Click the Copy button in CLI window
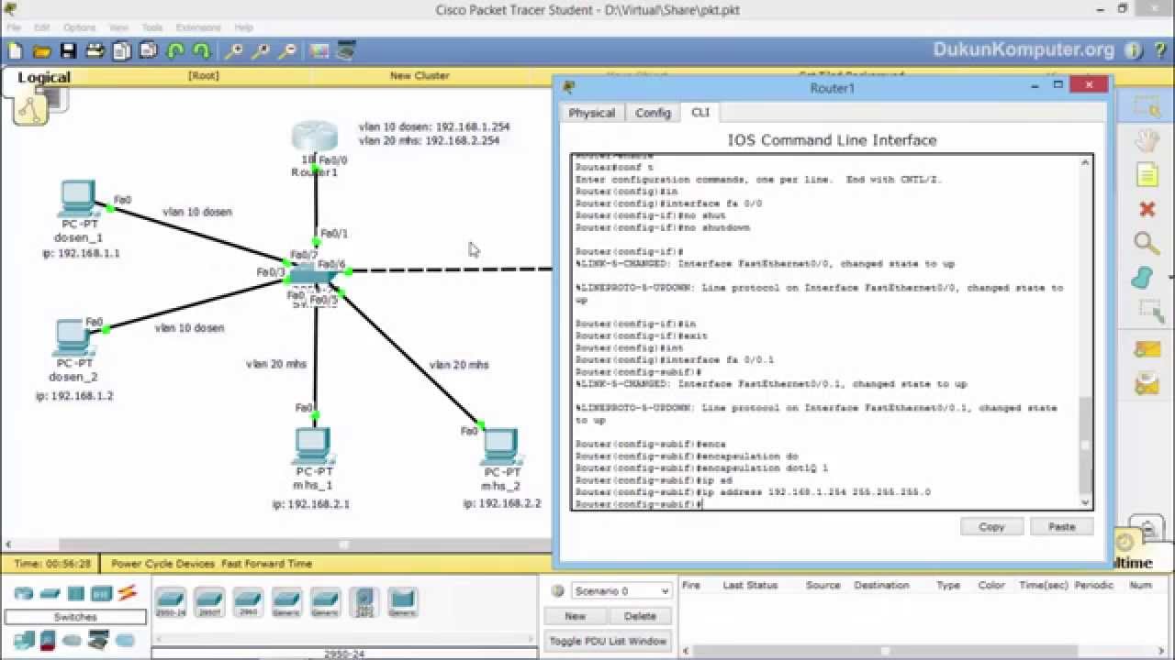The width and height of the screenshot is (1175, 660). 991,527
